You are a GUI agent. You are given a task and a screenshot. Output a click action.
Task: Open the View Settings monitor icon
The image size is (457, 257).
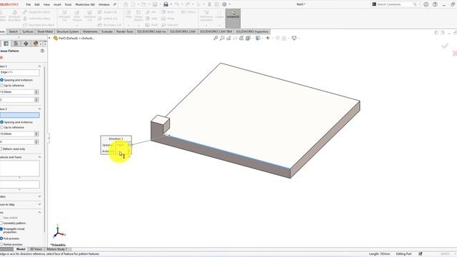(x=294, y=38)
